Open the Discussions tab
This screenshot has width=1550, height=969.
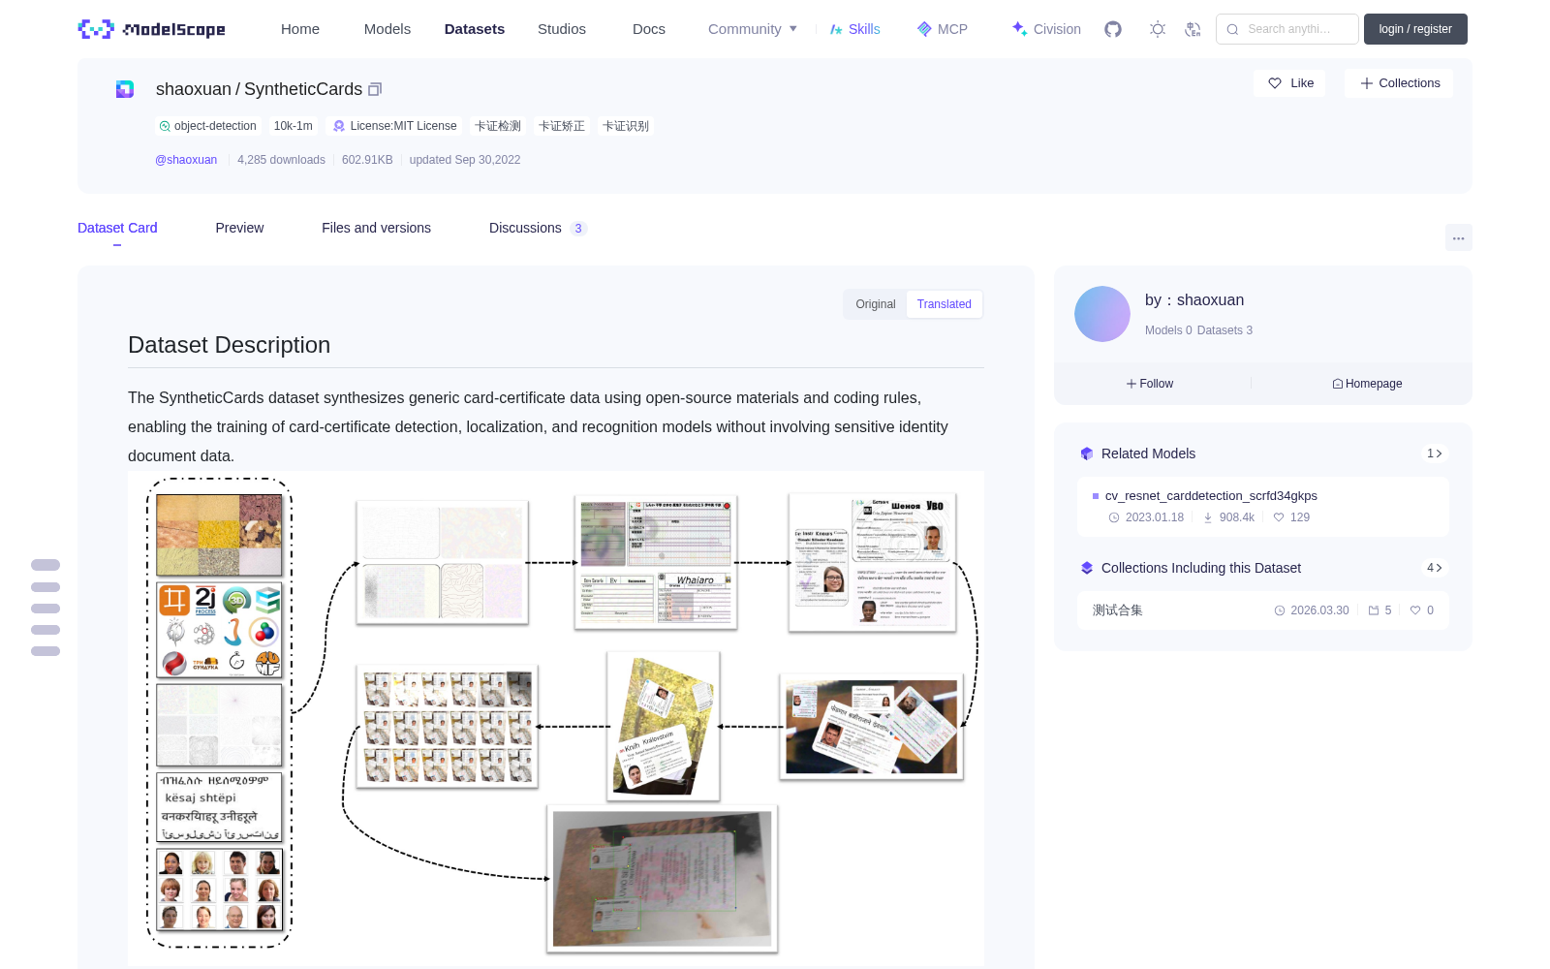pyautogui.click(x=538, y=228)
